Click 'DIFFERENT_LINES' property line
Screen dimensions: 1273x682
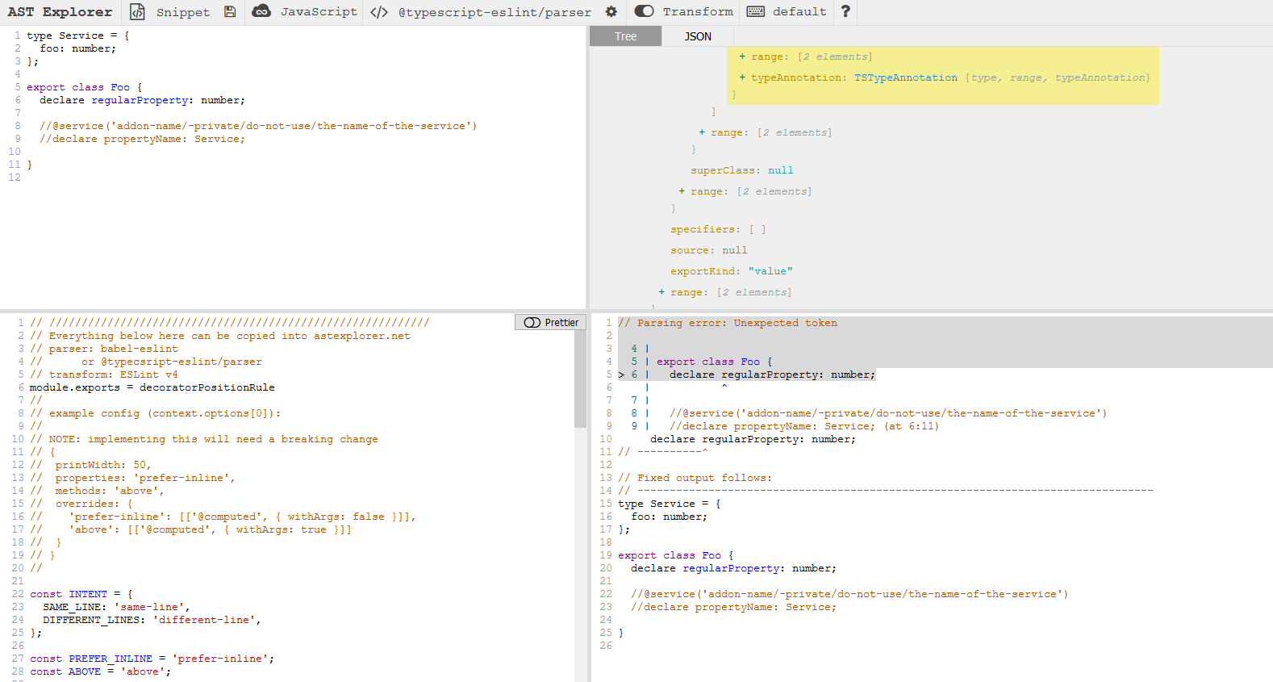[152, 620]
